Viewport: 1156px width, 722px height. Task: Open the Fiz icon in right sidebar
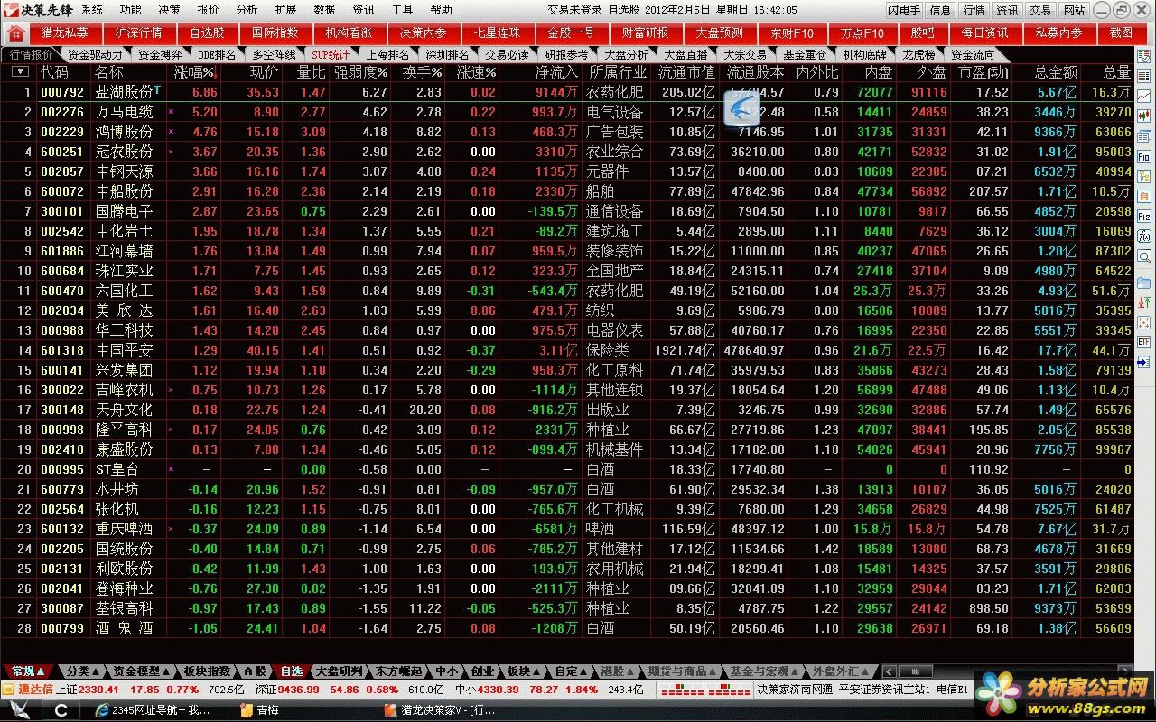pyautogui.click(x=1144, y=217)
